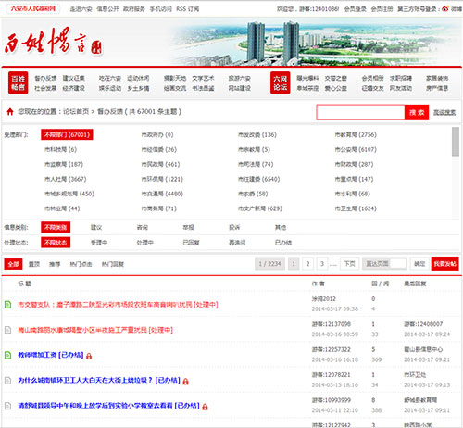Click the Weibo login icon

pyautogui.click(x=445, y=8)
